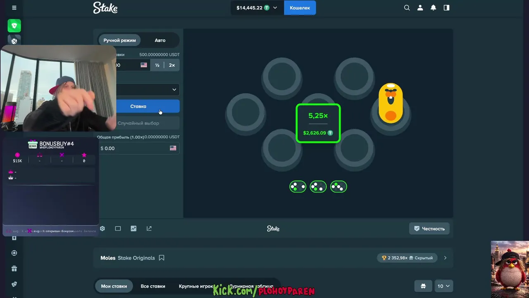Open the playing cards icon in sidebar
Screen dimensions: 529x298
click(x=14, y=284)
